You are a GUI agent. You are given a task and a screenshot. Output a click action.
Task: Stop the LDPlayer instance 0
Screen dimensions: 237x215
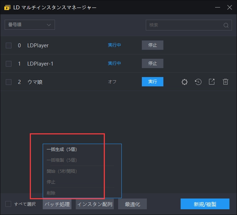153,45
